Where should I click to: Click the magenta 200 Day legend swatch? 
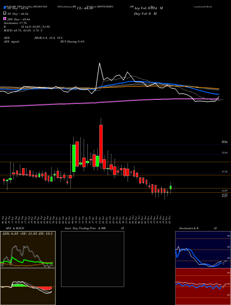(x=5, y=19)
